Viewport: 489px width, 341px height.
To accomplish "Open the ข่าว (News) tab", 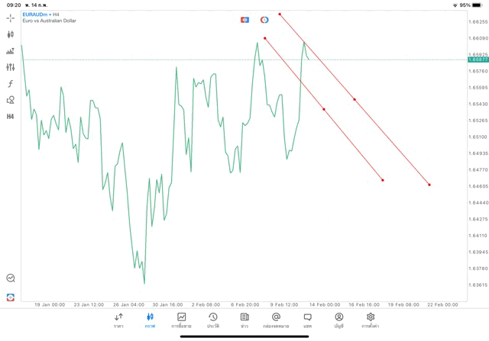I will coord(244,320).
